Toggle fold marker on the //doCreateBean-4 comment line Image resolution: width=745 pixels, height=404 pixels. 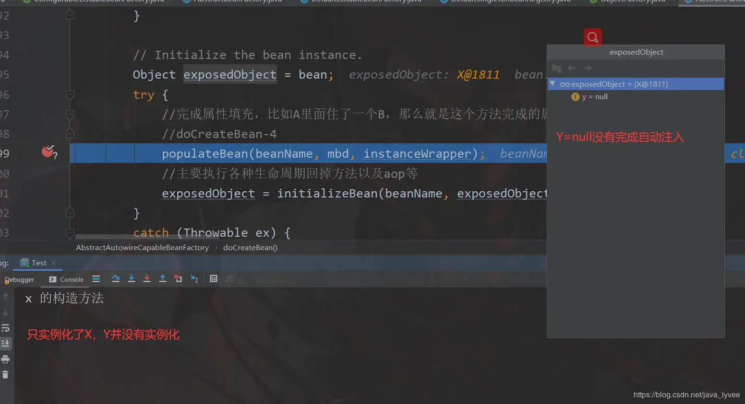[70, 134]
